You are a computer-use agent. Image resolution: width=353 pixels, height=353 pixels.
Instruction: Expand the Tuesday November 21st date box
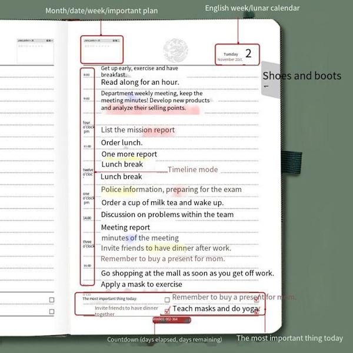click(238, 54)
